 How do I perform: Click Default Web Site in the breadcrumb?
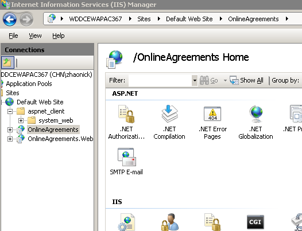189,19
